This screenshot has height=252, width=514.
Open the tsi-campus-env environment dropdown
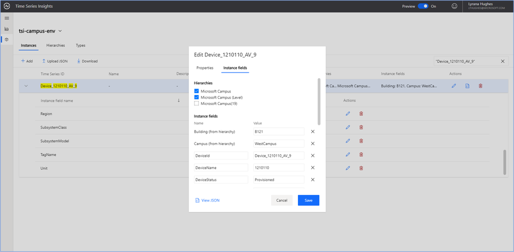[60, 31]
